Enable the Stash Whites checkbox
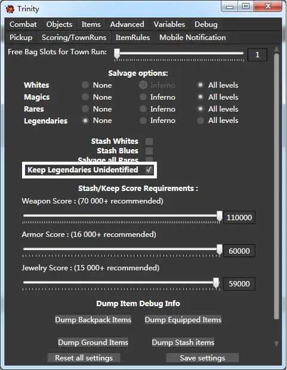Screen dimensions: 287x370 click(x=149, y=141)
